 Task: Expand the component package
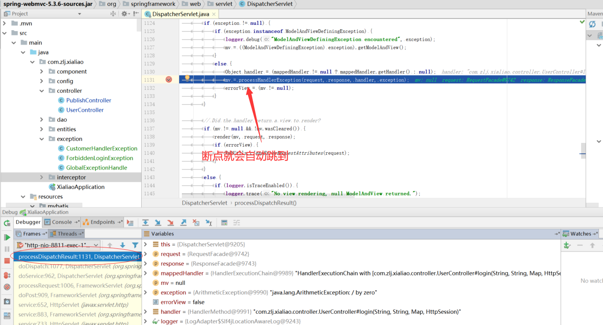click(42, 71)
